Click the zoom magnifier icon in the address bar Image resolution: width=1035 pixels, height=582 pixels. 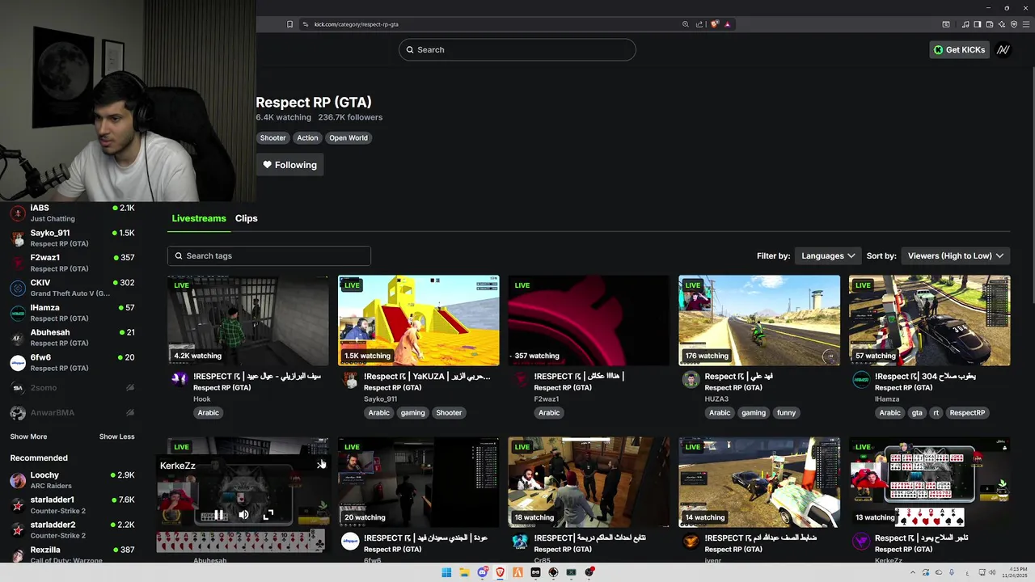click(x=686, y=24)
